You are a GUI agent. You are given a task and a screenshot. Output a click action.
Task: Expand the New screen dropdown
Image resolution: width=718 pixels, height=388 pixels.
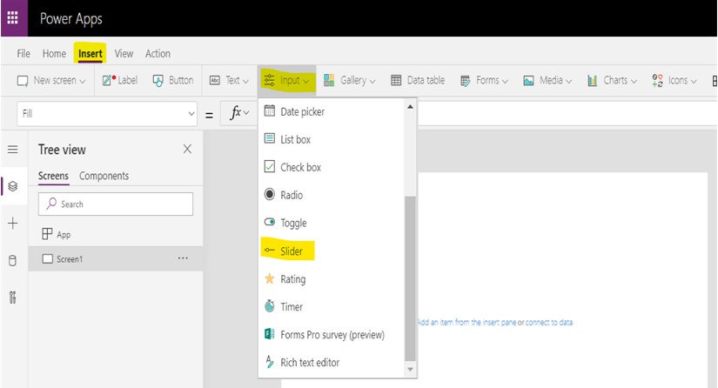point(51,81)
